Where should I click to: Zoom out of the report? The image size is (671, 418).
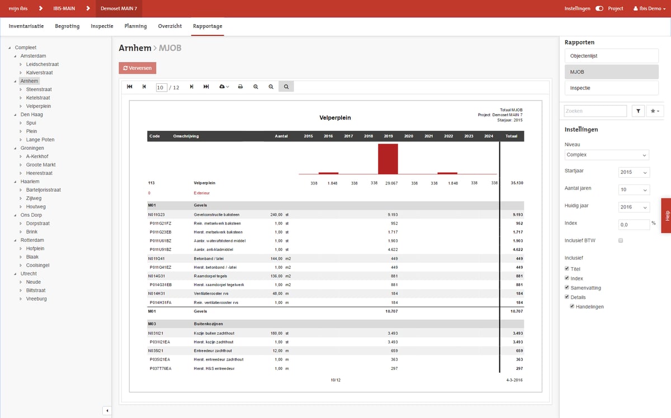click(x=271, y=87)
